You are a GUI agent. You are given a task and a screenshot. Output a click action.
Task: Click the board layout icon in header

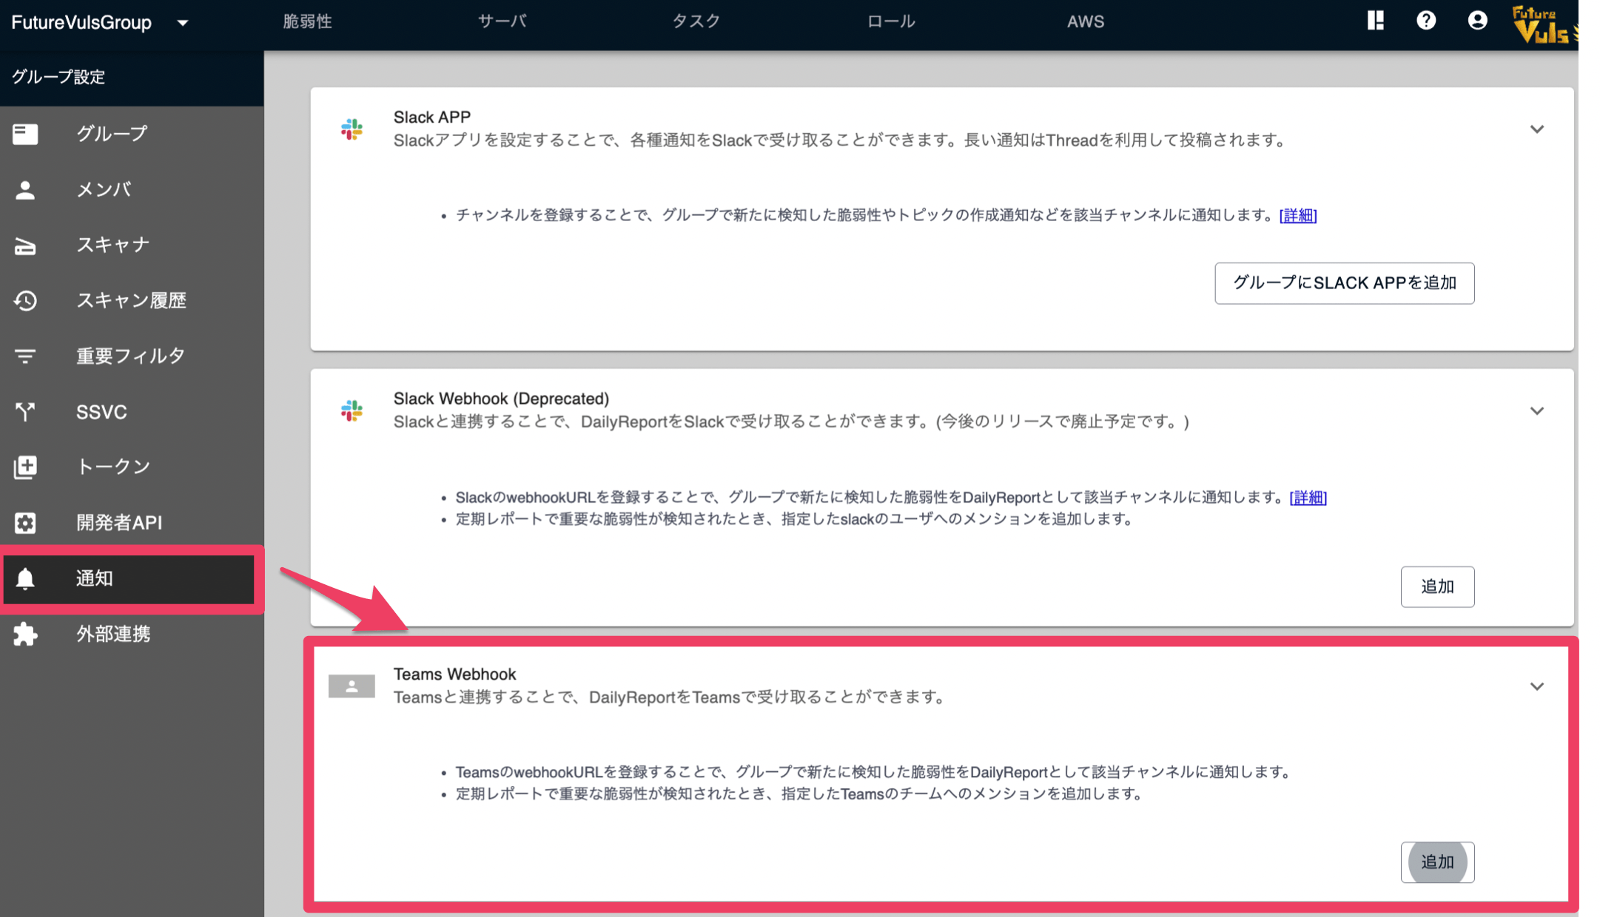point(1375,21)
